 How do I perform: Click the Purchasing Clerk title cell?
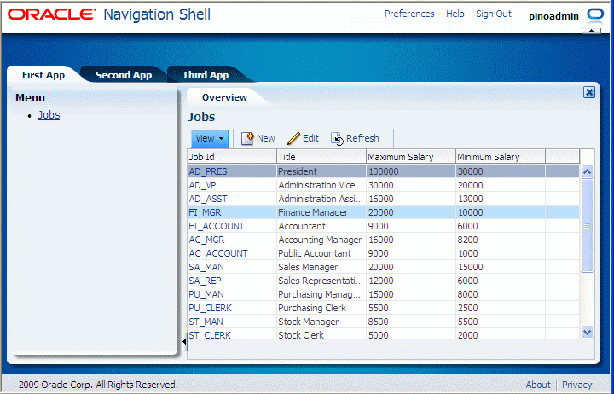pyautogui.click(x=321, y=308)
